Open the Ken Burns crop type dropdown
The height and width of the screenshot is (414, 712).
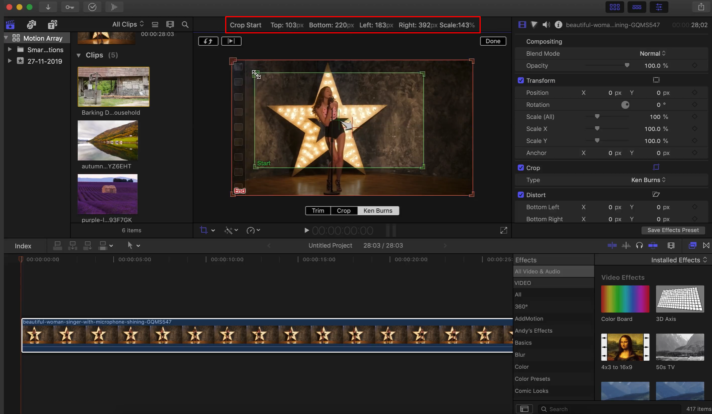pyautogui.click(x=648, y=180)
